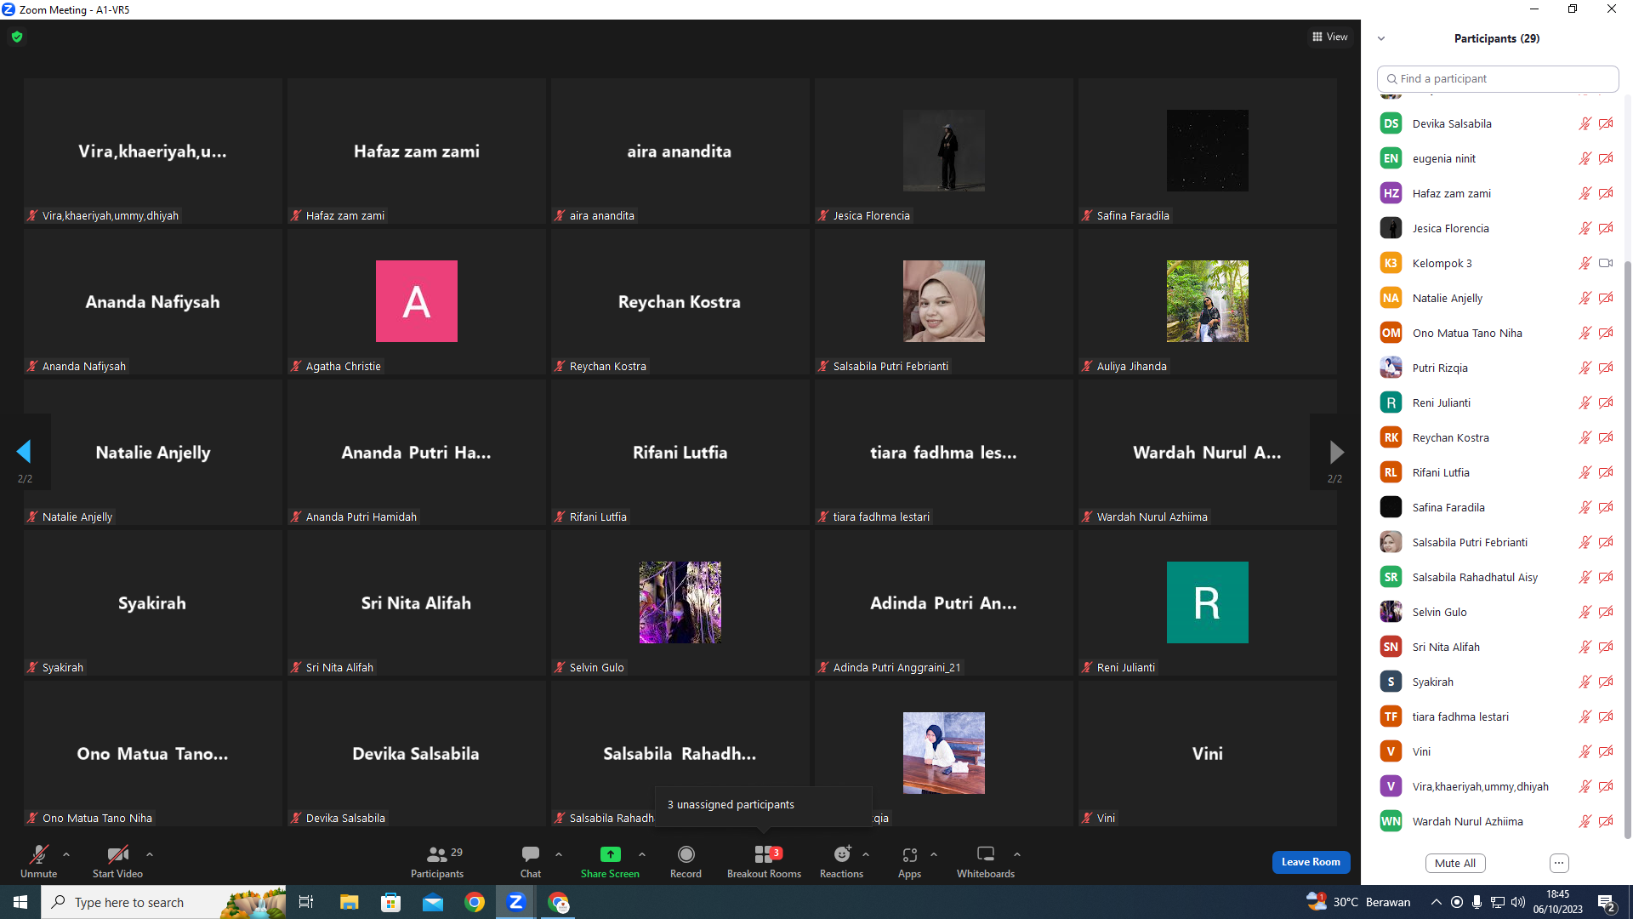
Task: Go to next gallery page arrow
Action: pos(1336,452)
